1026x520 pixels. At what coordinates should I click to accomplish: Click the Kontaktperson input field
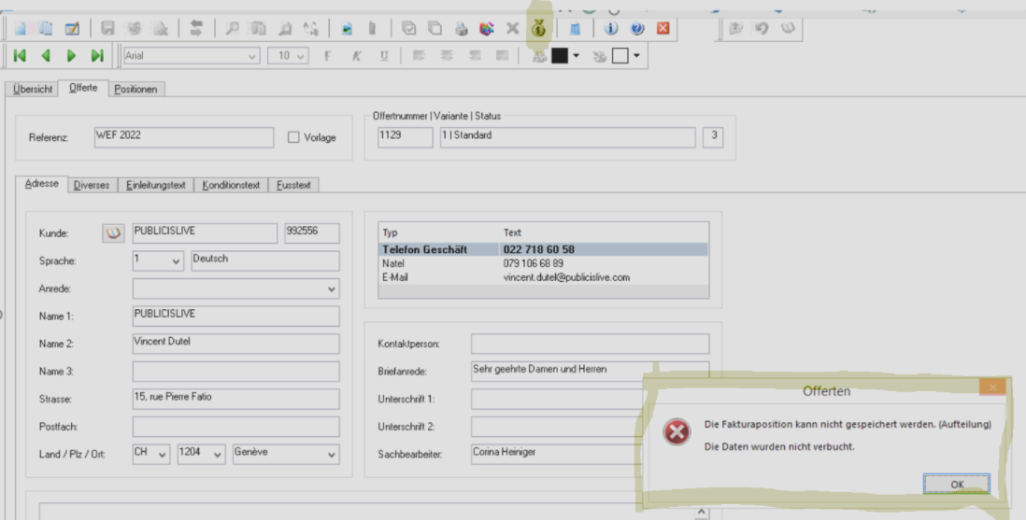pos(590,344)
